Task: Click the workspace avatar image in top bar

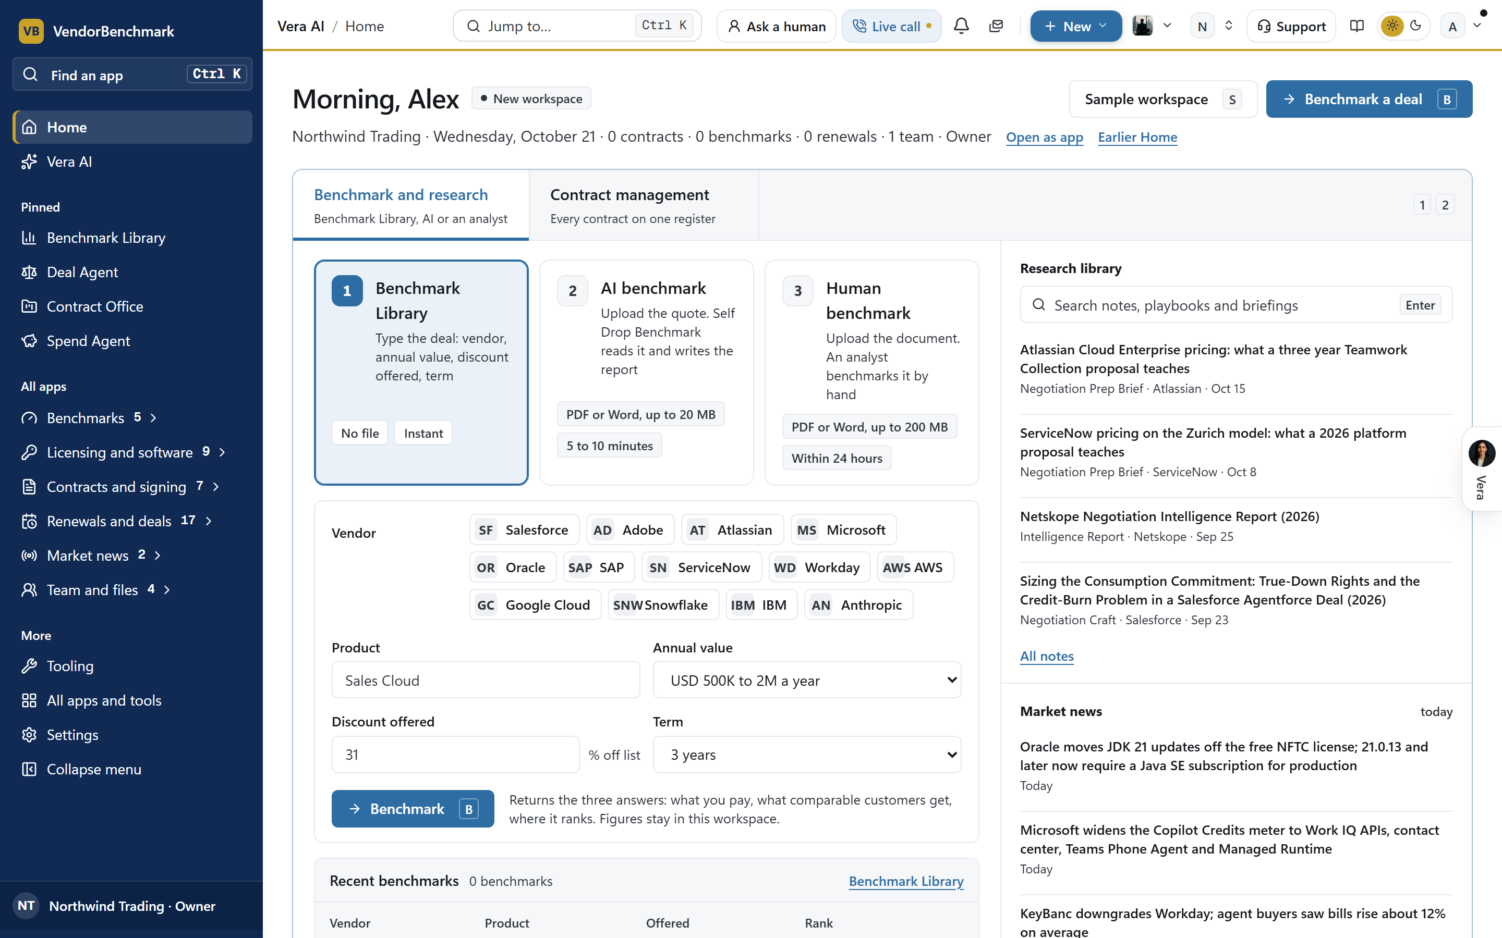Action: click(x=1142, y=26)
